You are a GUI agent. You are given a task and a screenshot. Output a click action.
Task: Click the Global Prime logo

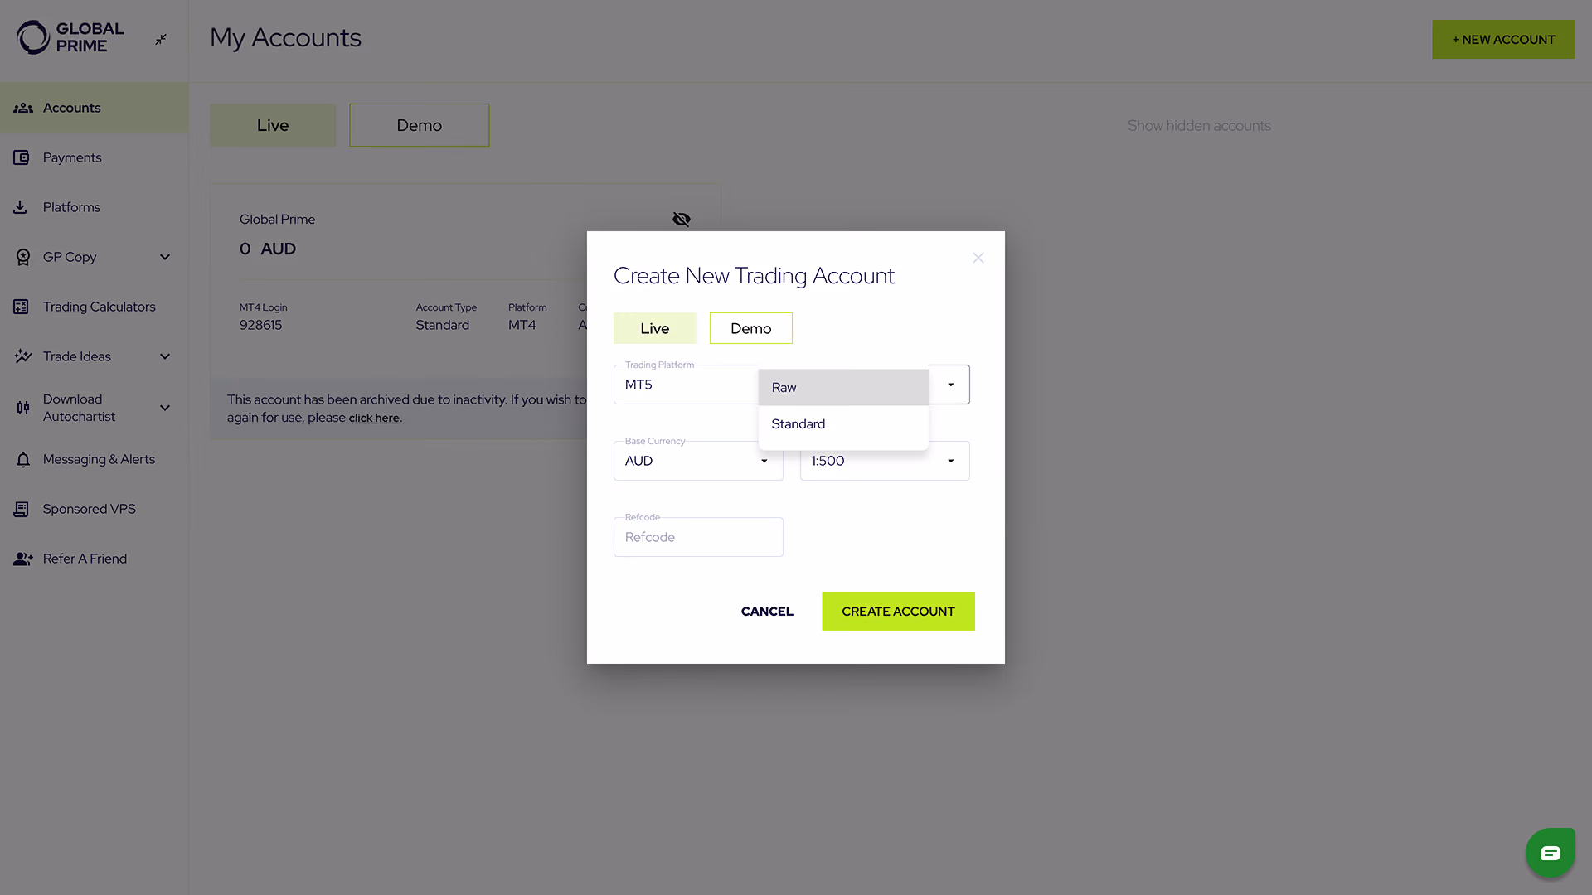tap(70, 37)
